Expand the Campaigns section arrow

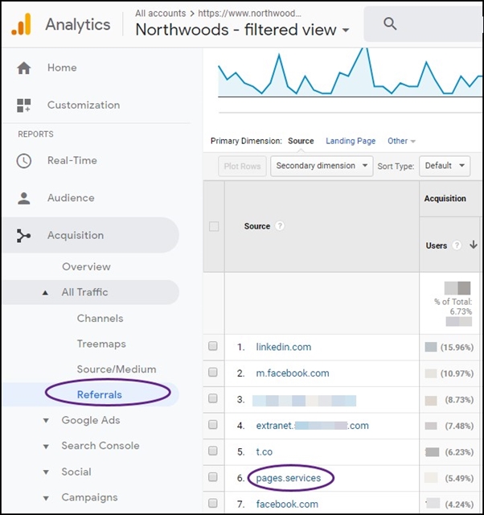click(x=46, y=498)
